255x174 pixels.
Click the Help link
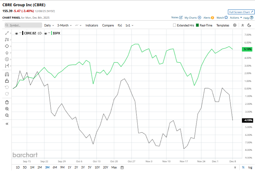pyautogui.click(x=246, y=18)
